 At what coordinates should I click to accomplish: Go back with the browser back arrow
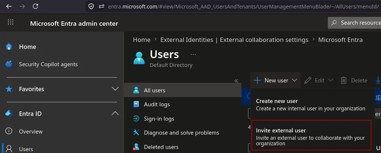[x=9, y=6]
